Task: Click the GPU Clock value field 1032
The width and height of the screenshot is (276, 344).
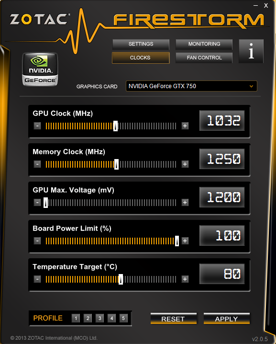Action: point(222,120)
